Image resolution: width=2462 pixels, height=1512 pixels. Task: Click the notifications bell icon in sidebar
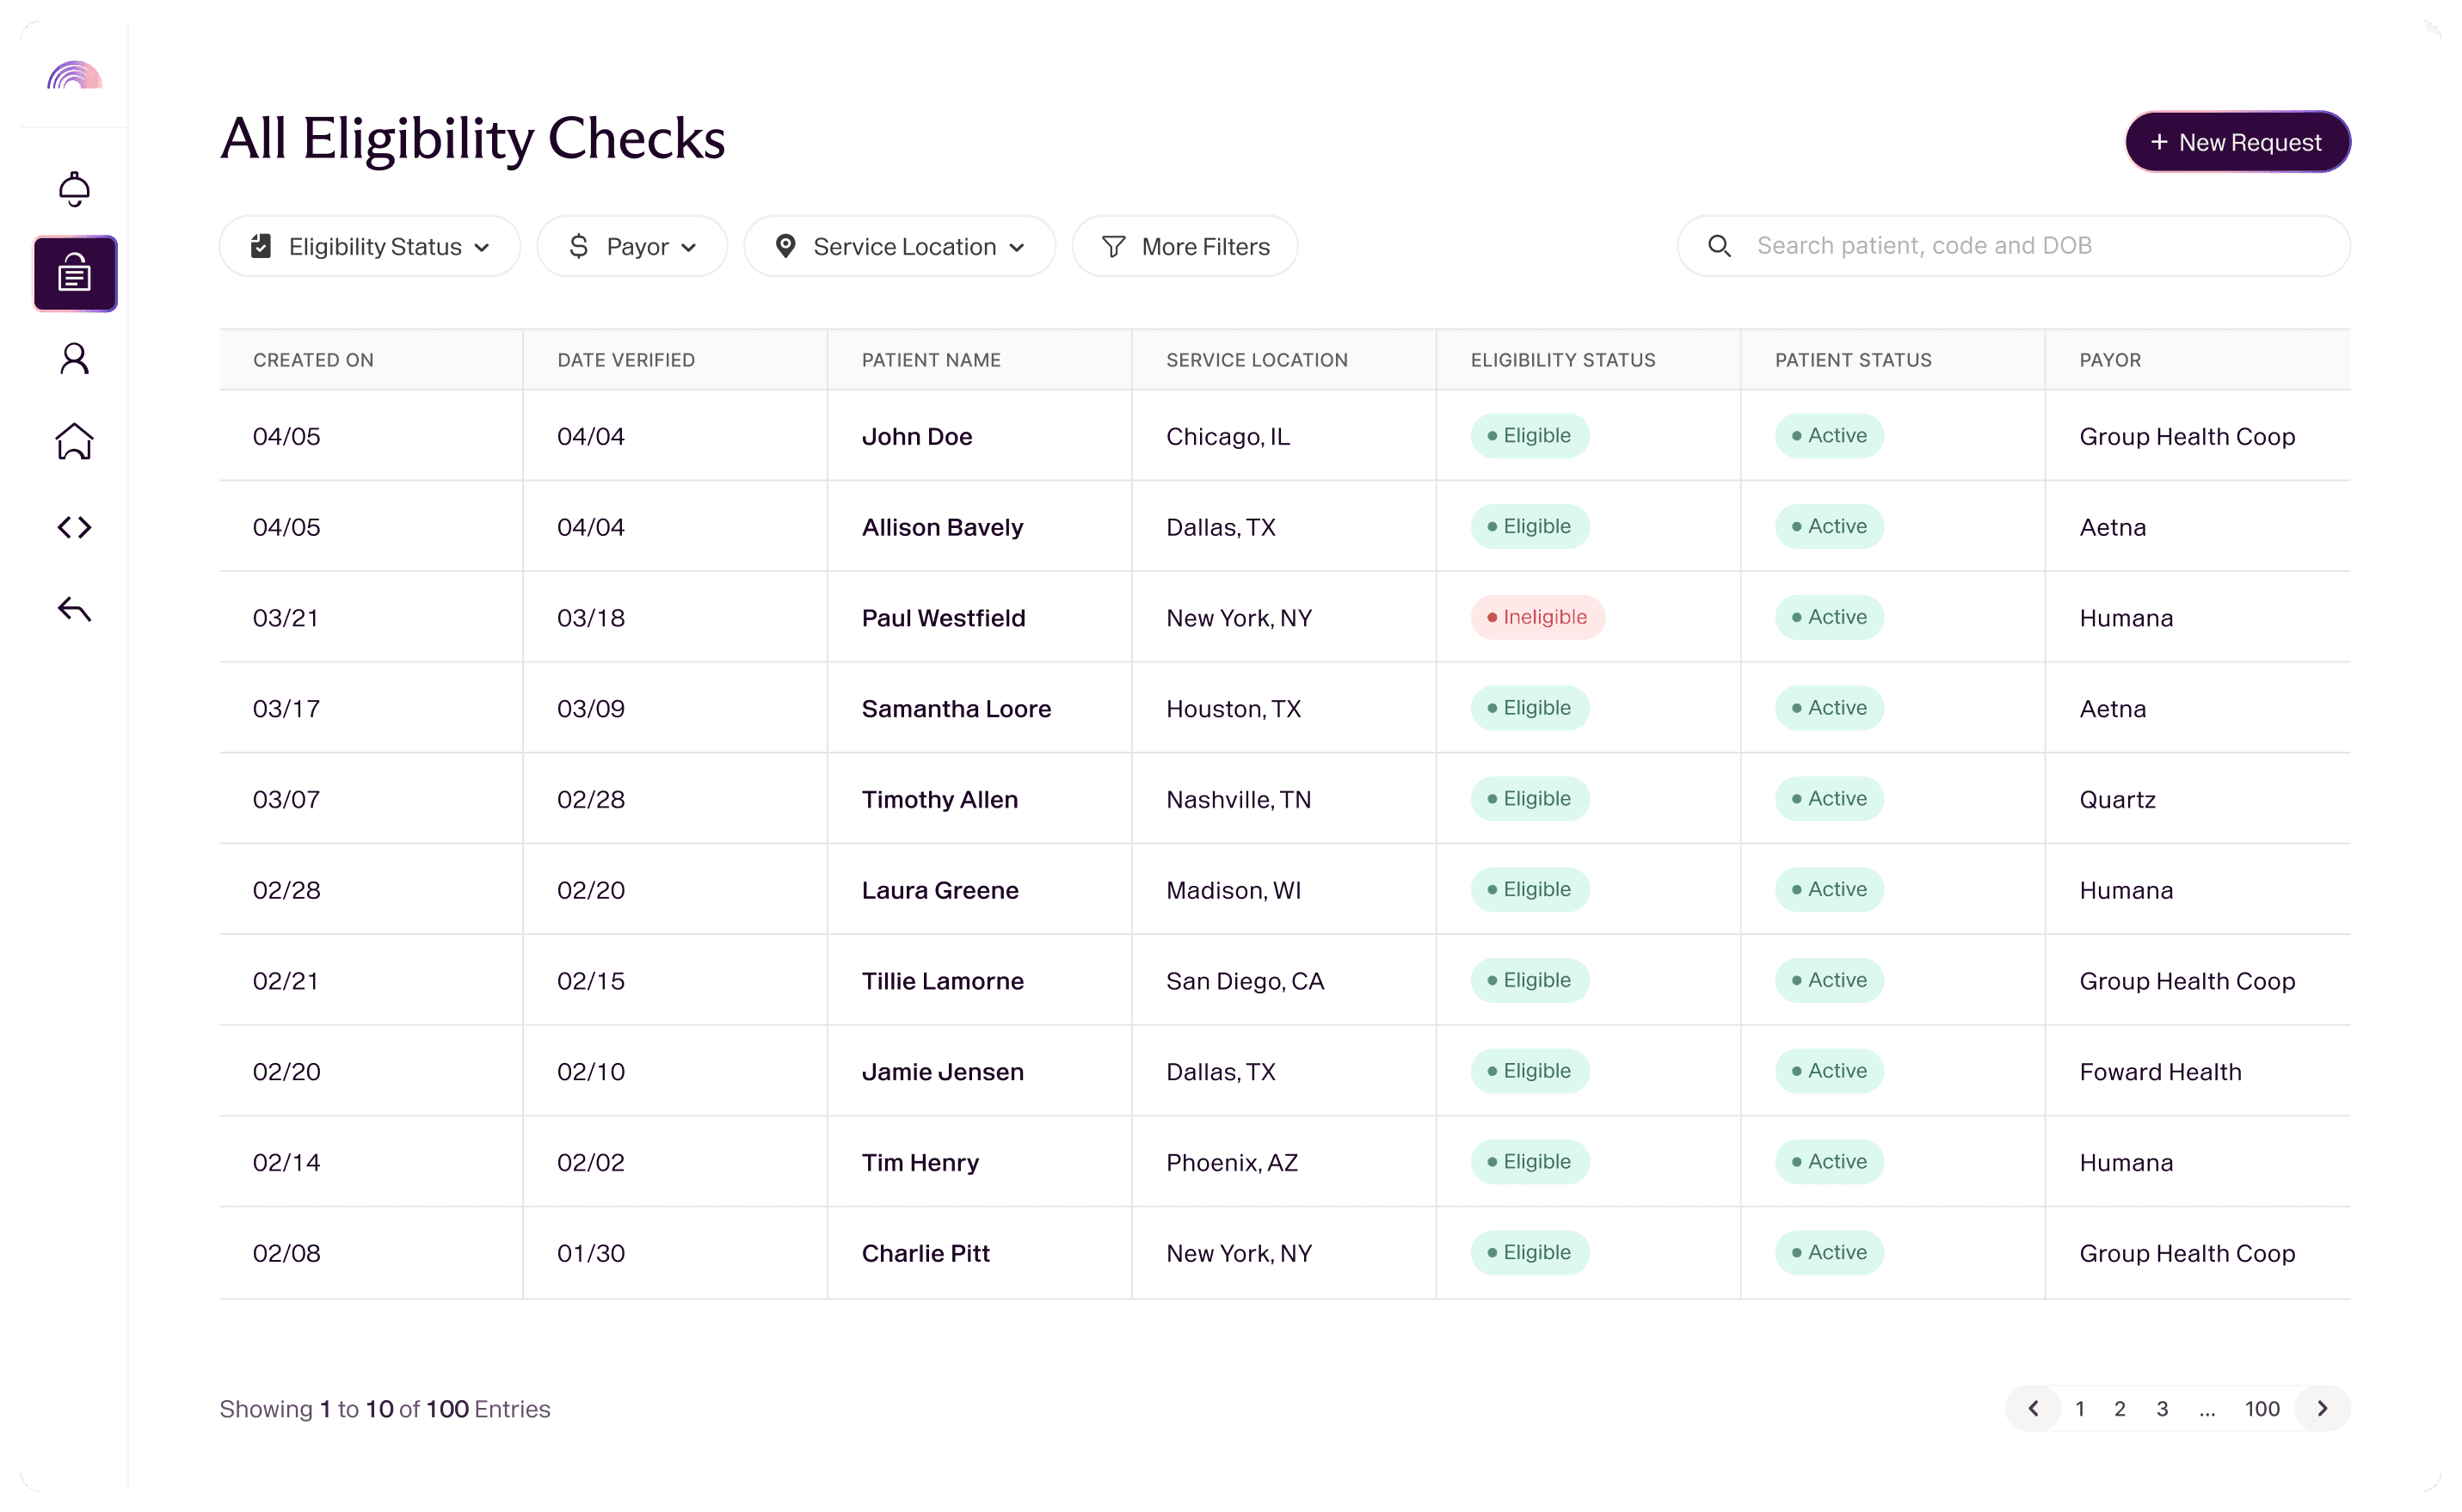[x=74, y=189]
